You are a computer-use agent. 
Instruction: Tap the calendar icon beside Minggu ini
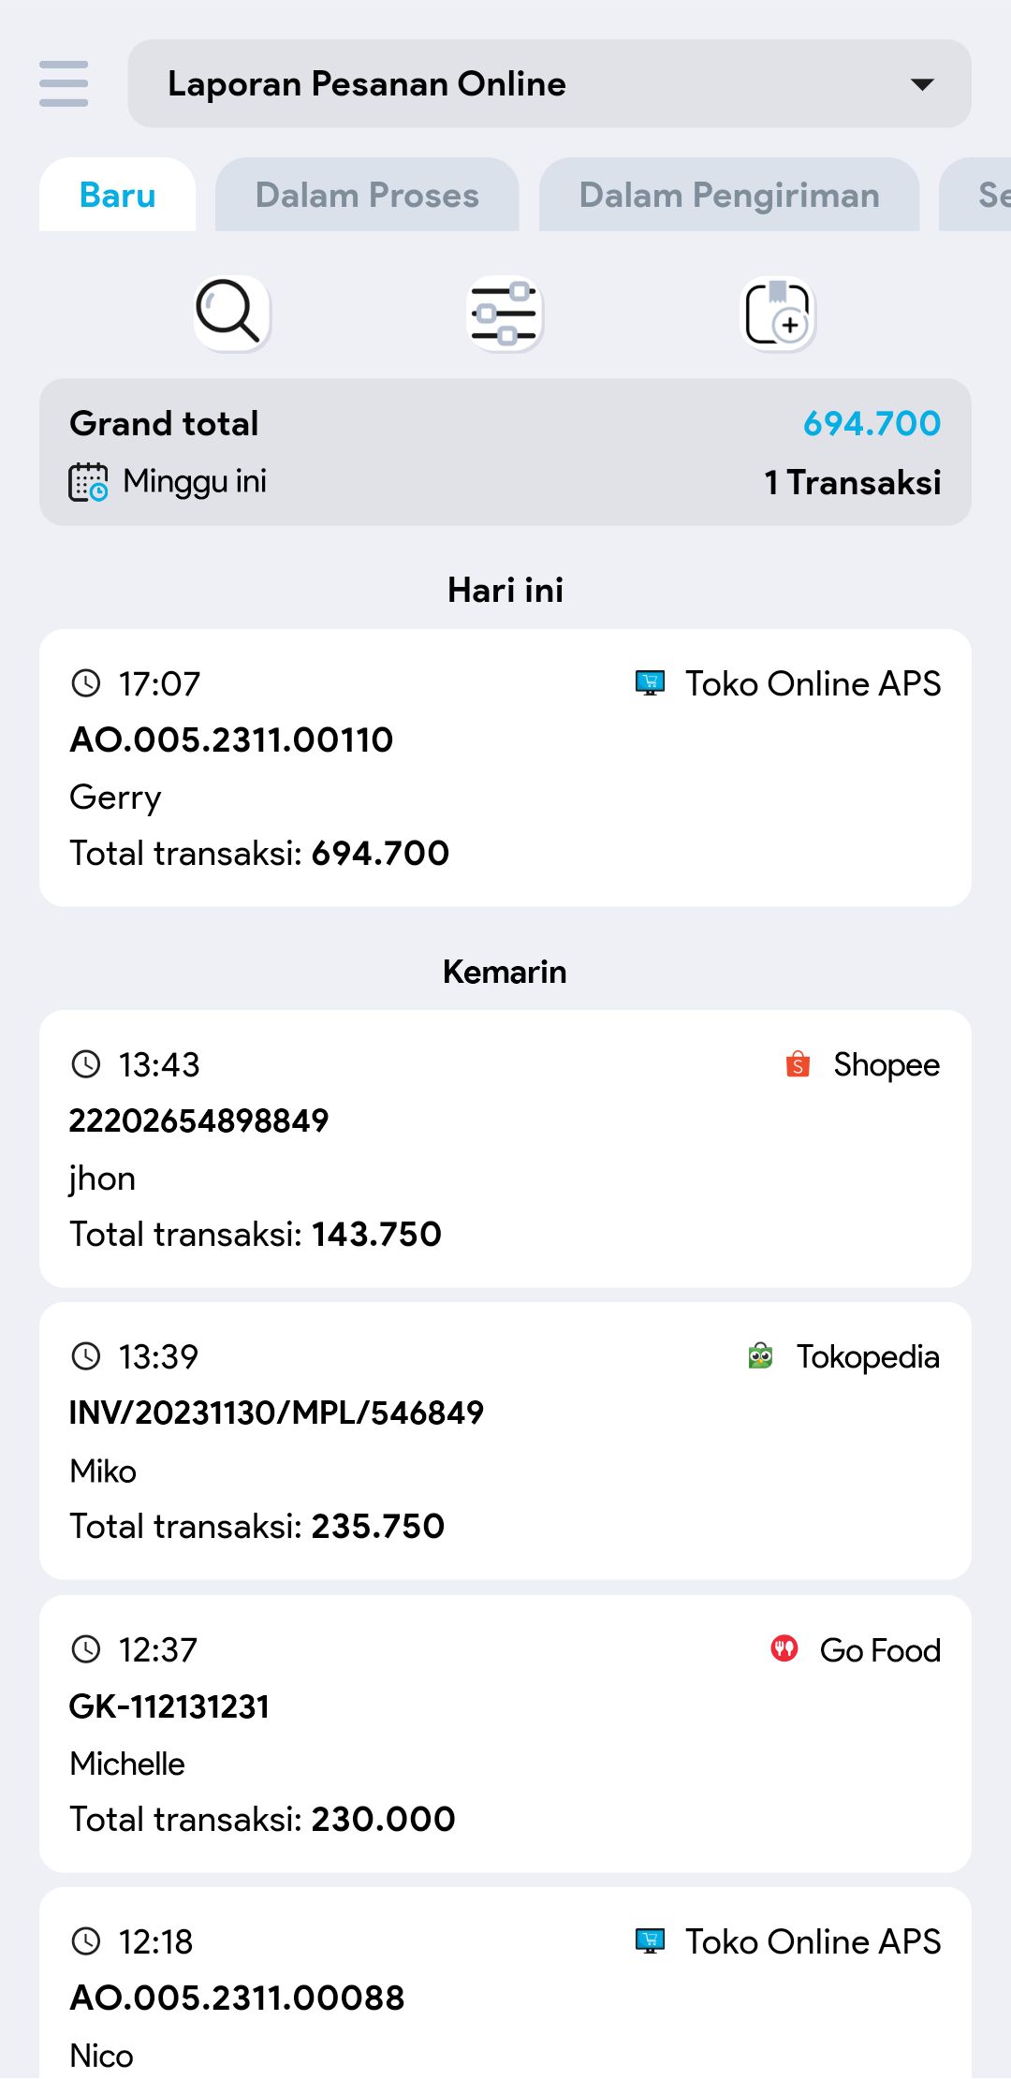[89, 482]
